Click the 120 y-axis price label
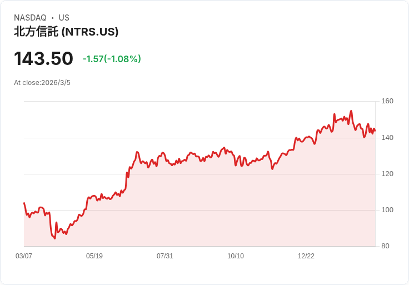409x285 pixels. [x=387, y=174]
